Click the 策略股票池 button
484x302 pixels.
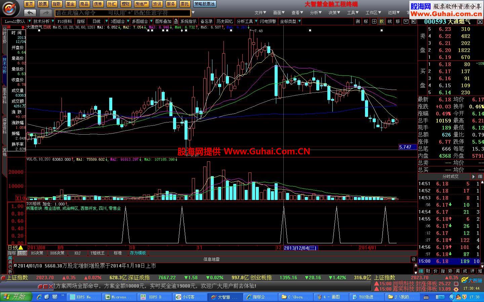[x=205, y=4]
